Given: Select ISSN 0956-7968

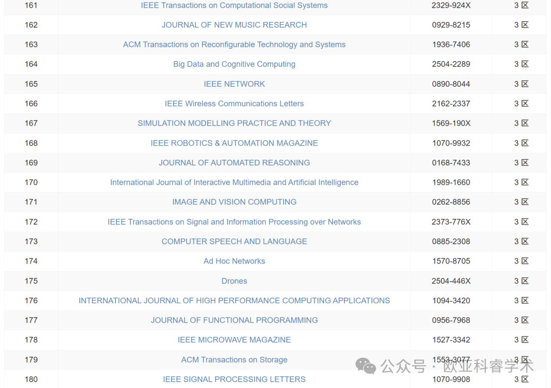Looking at the screenshot, I should (x=451, y=321).
